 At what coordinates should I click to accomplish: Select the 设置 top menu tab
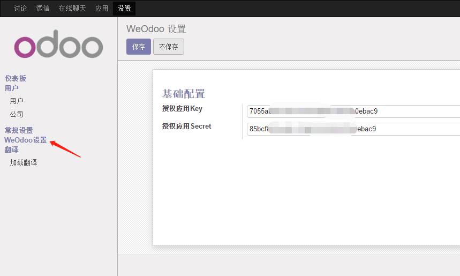124,8
